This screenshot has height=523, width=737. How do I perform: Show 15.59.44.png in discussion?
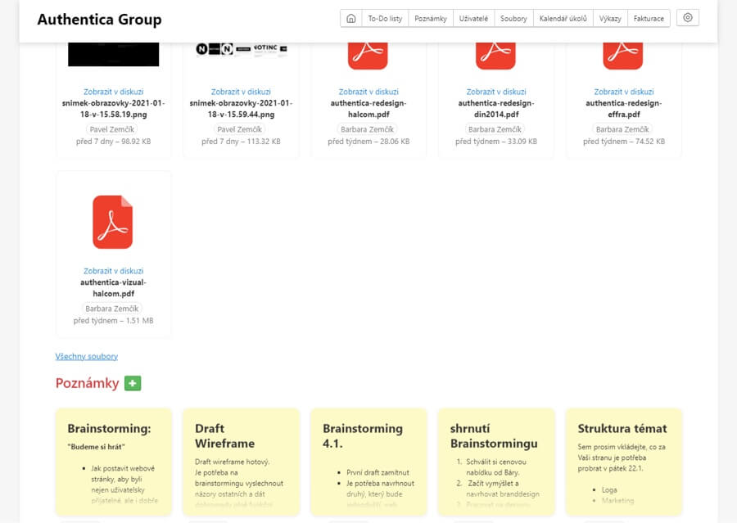pos(241,92)
